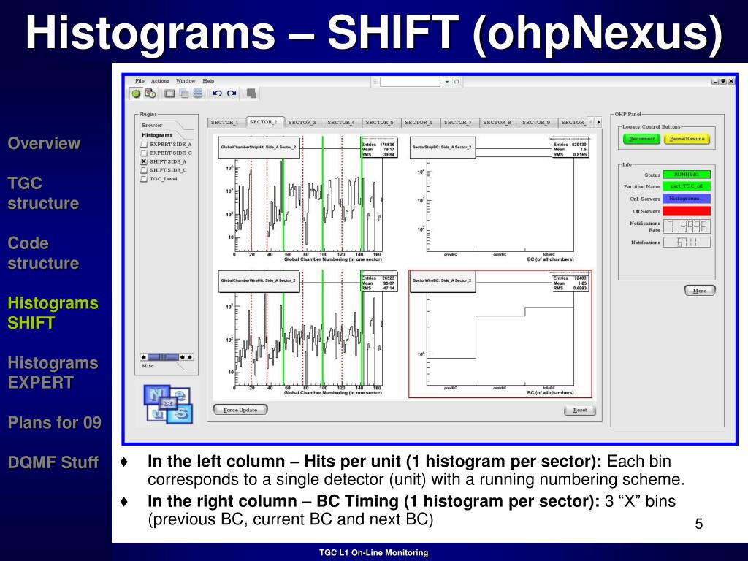The width and height of the screenshot is (748, 561).
Task: Click the undo arrow icon
Action: 217,93
